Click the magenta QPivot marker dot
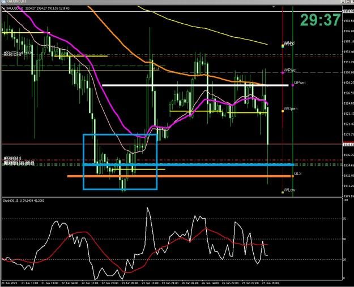This screenshot has height=287, width=354. [293, 85]
